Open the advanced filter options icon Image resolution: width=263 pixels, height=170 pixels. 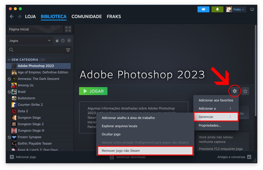(68, 50)
